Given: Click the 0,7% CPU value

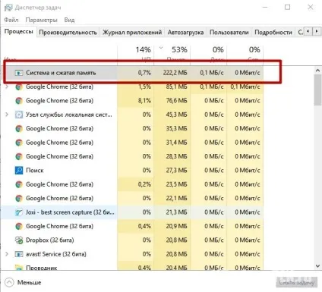Looking at the screenshot, I should pos(144,73).
